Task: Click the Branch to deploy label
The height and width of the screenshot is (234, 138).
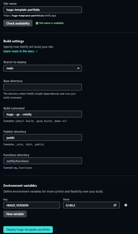Action: [15, 62]
